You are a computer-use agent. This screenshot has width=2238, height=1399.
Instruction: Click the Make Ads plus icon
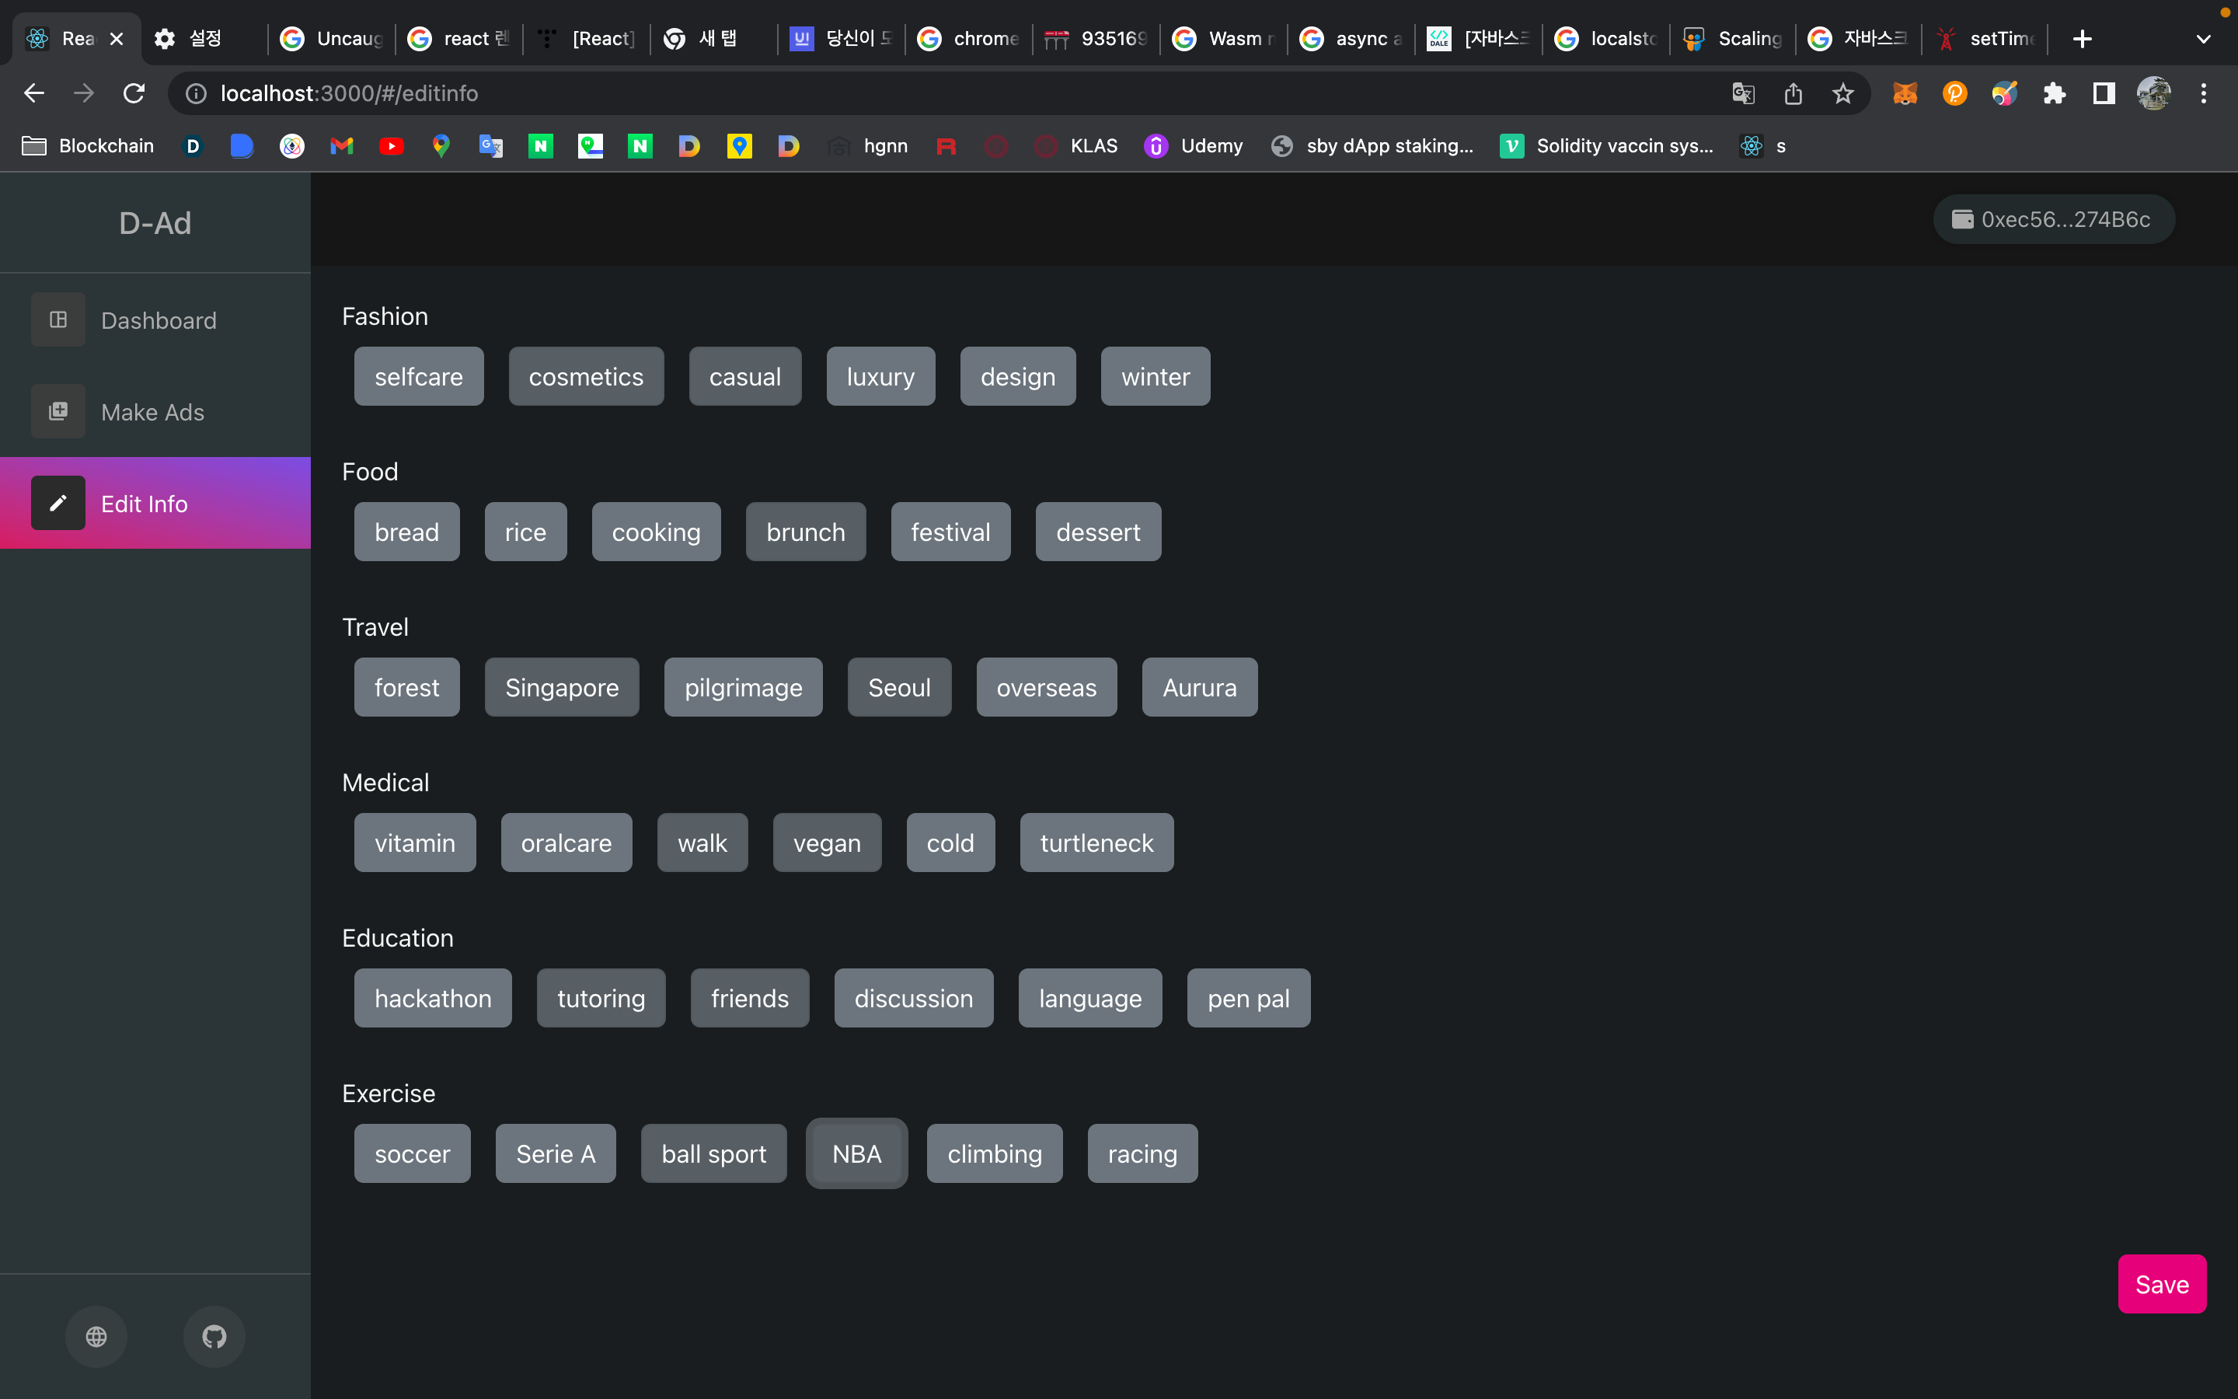[58, 411]
